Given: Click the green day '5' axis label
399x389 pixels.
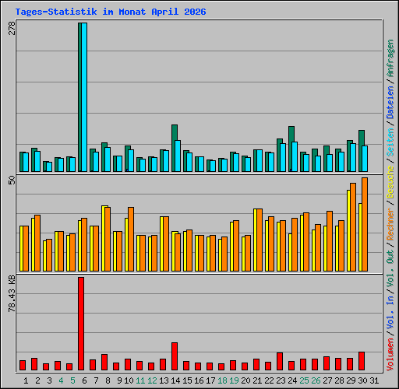Looking at the screenshot, I should coord(72,380).
